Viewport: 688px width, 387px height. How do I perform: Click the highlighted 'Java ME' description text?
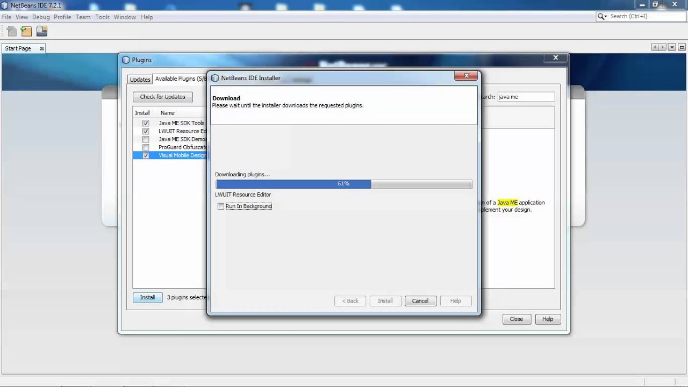(507, 203)
